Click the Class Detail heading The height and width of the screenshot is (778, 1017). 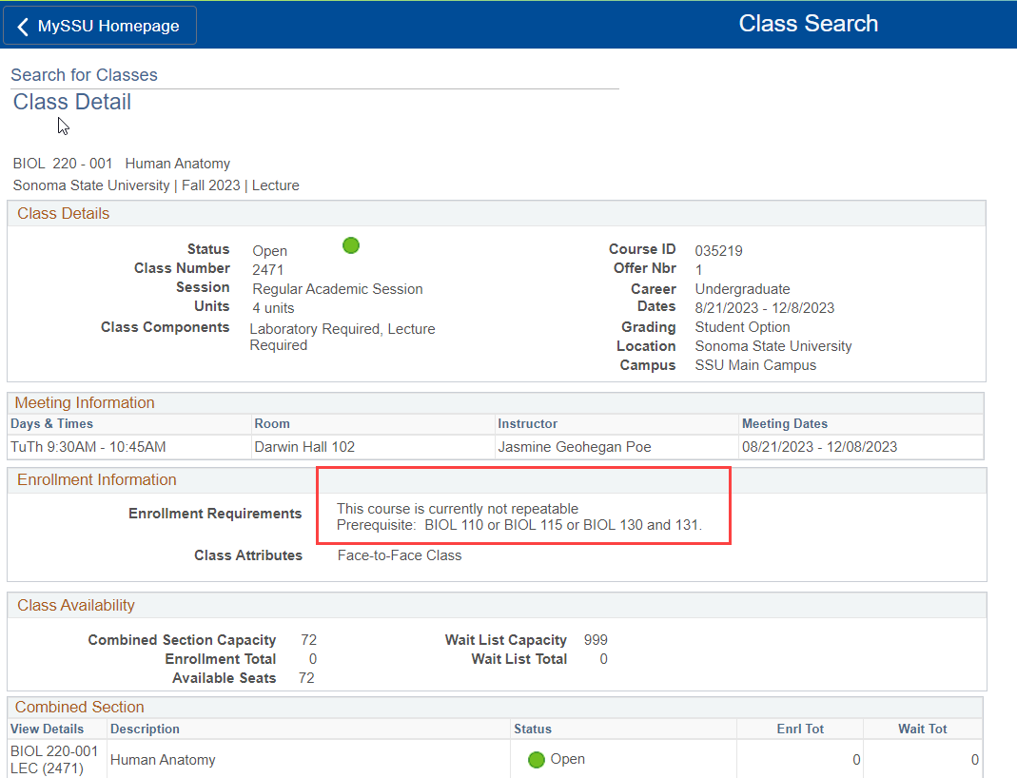72,102
